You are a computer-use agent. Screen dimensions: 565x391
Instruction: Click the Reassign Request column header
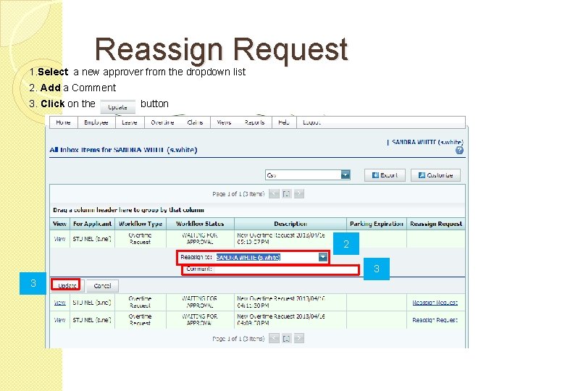tap(436, 224)
